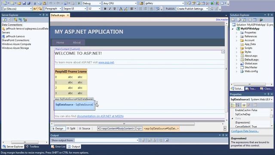
Task: Switch to the Toolbox tab
Action: coord(32,146)
